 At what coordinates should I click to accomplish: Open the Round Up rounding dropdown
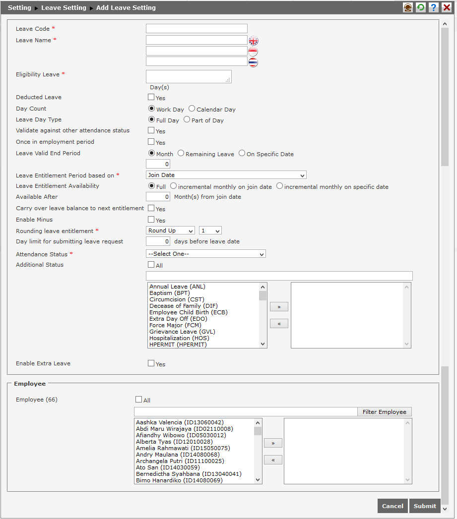pos(170,230)
